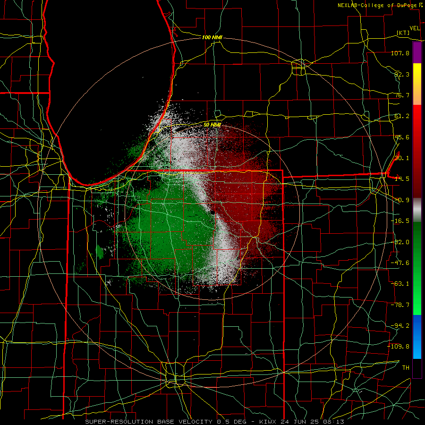The image size is (425, 425).
Task: Pick the purple segment of the color bar
Action: pos(417,53)
